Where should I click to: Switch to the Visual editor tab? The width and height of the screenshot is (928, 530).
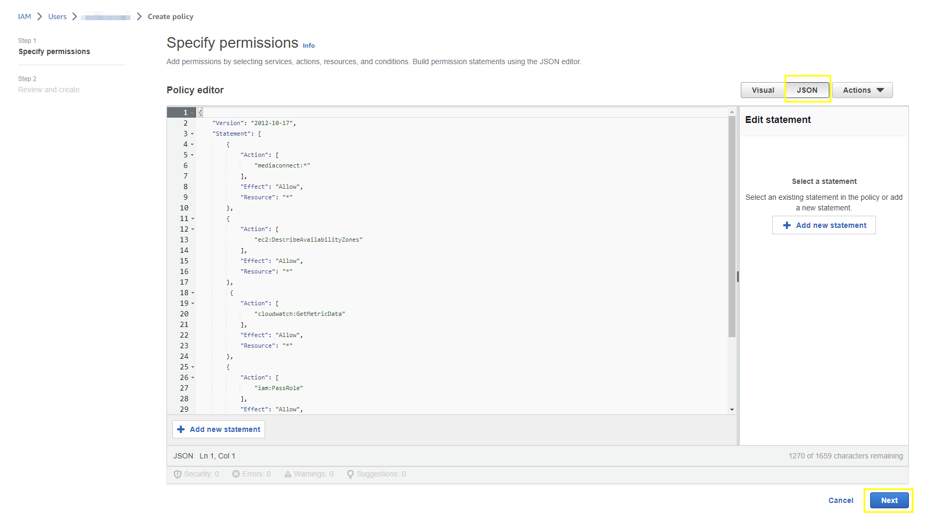(763, 90)
